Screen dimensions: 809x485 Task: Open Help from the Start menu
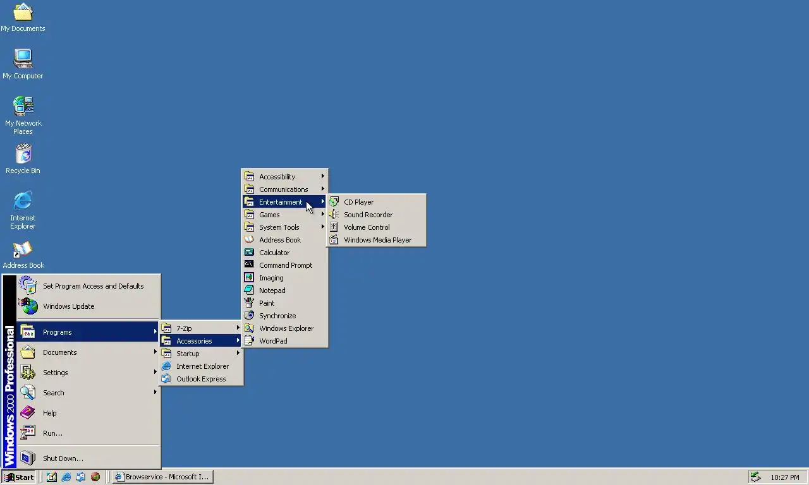point(88,413)
